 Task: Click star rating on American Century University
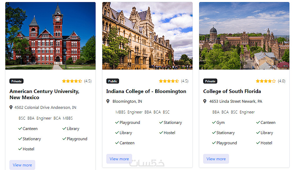(72, 81)
